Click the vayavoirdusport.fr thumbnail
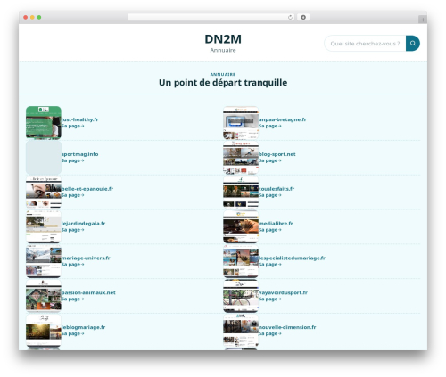Viewport: 446px width, 377px height. coord(241,296)
